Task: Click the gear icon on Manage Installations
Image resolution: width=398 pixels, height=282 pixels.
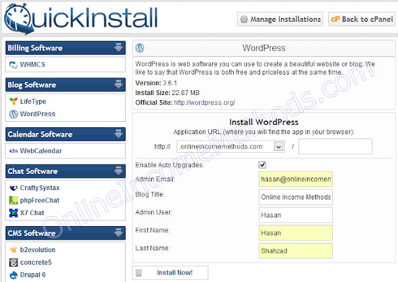Action: (x=244, y=19)
